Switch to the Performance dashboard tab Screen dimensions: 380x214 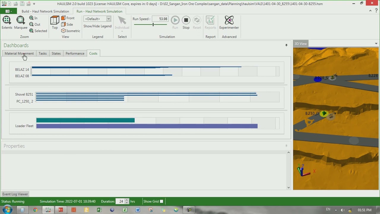click(75, 53)
